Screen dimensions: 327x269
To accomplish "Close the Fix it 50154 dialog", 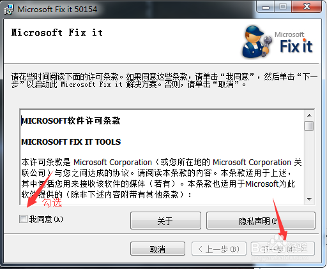I will pos(307,7).
